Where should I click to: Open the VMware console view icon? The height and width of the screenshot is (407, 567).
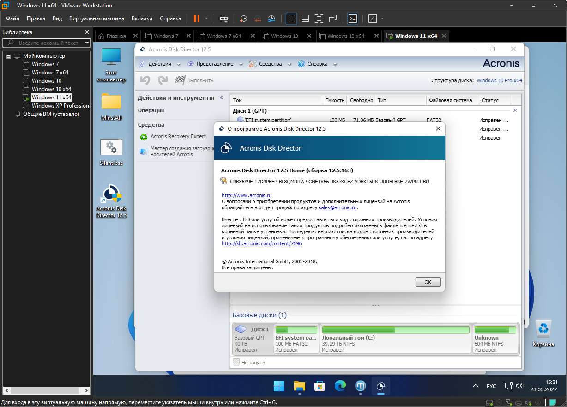click(x=352, y=18)
